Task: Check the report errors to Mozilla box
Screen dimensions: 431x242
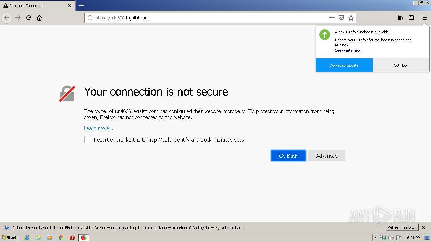Action: (x=88, y=139)
